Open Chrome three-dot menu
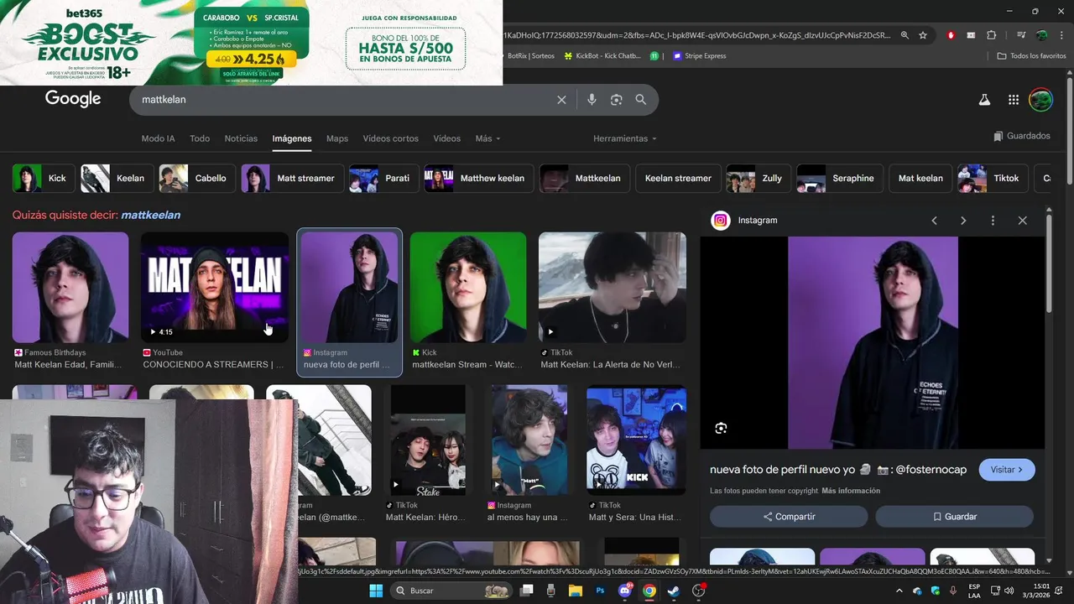This screenshot has width=1074, height=604. pyautogui.click(x=1061, y=35)
